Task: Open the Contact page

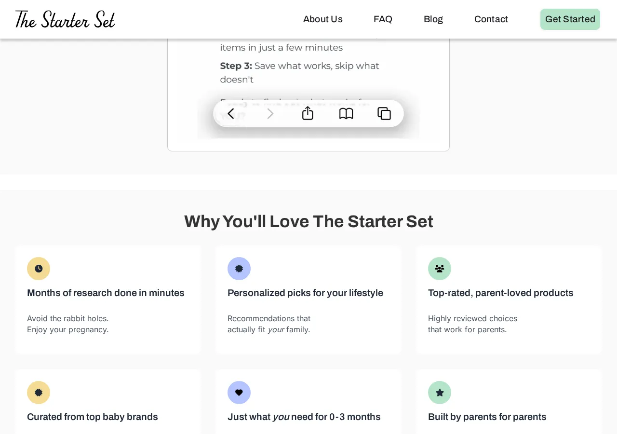Action: (491, 19)
